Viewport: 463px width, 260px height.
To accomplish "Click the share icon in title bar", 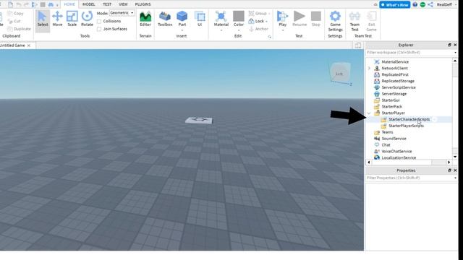I will (430, 5).
